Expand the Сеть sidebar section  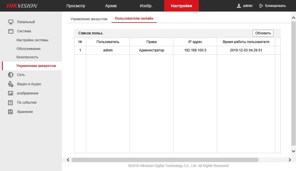click(x=21, y=75)
